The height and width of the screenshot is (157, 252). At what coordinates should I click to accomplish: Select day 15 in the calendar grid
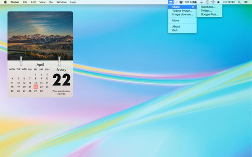tap(36, 82)
